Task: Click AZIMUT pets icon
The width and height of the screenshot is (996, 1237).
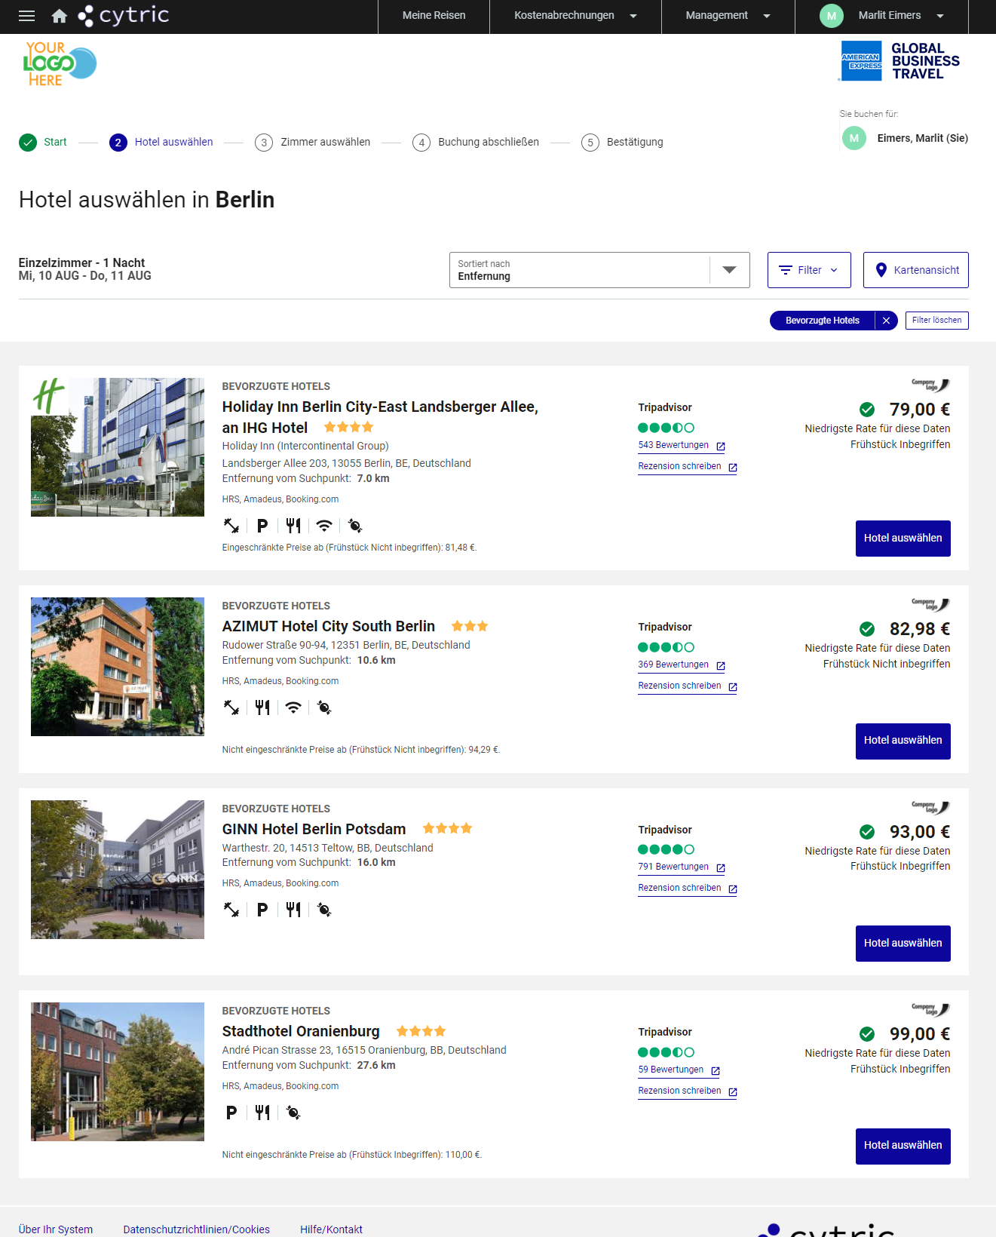Action: pos(324,708)
